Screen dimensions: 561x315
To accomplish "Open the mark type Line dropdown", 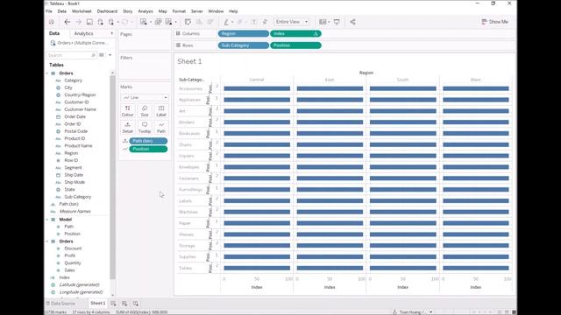I will tap(145, 97).
